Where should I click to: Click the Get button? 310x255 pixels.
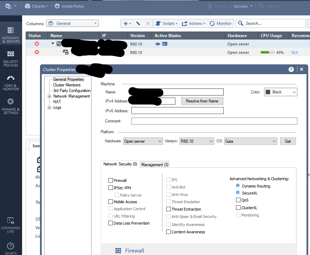[x=288, y=141]
